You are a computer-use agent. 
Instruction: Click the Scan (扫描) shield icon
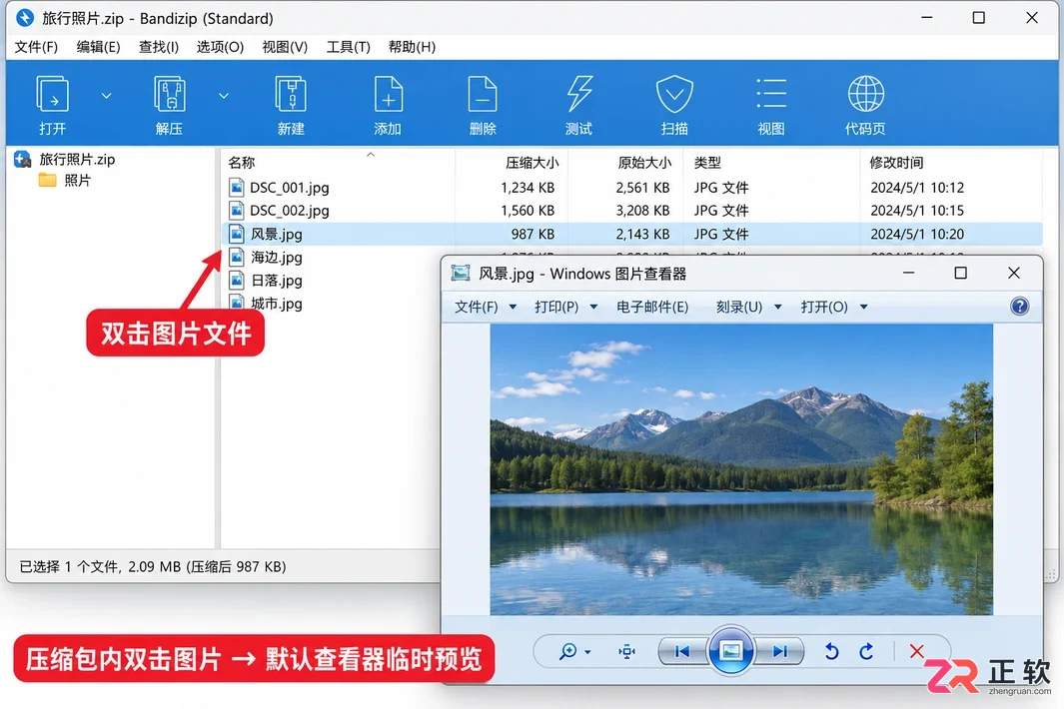pos(674,94)
